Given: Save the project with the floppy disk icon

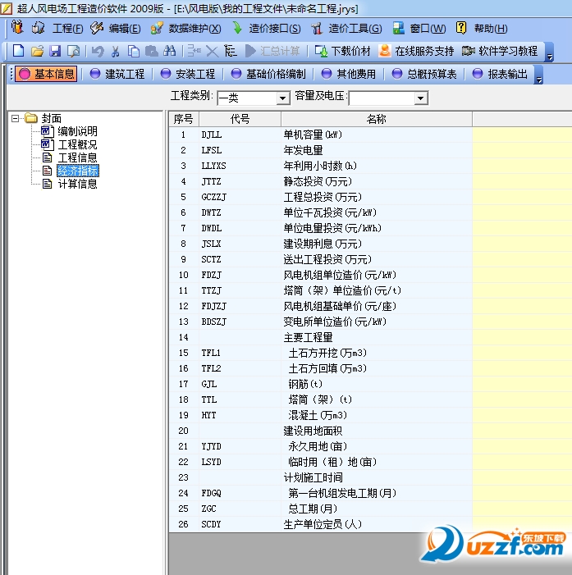Looking at the screenshot, I should (x=55, y=51).
